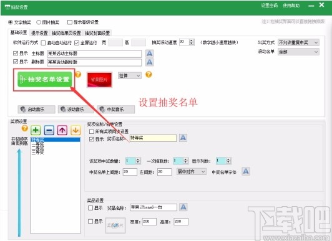Click the 中奖音乐 button

point(116,110)
